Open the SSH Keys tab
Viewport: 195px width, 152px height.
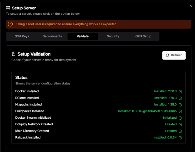click(22, 36)
